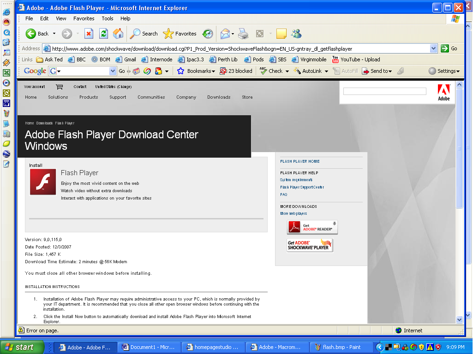The image size is (473, 354).
Task: Refresh the page with green arrows icon
Action: tap(103, 34)
